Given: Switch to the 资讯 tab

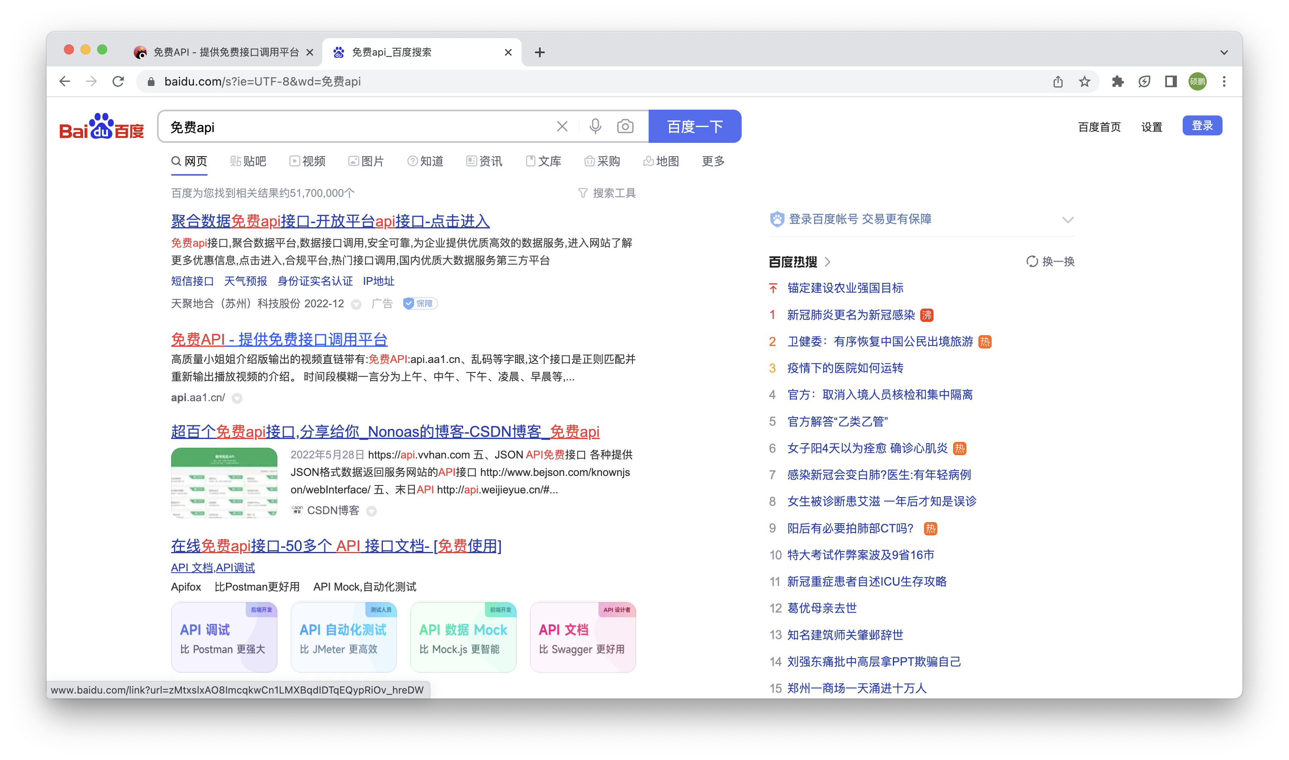Looking at the screenshot, I should pyautogui.click(x=484, y=161).
